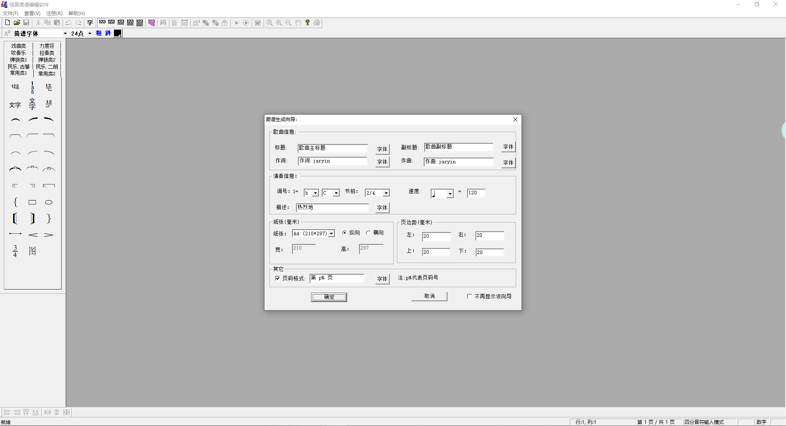The width and height of the screenshot is (786, 426).
Task: Select the first 123 lyric-line mode button
Action: click(102, 23)
